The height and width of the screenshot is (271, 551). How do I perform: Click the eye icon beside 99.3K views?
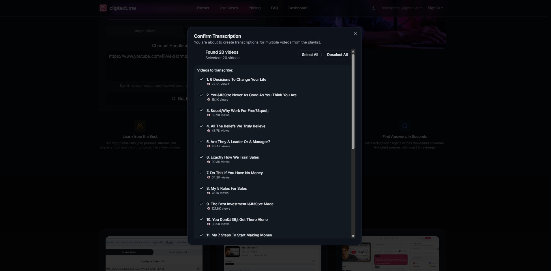pyautogui.click(x=209, y=162)
